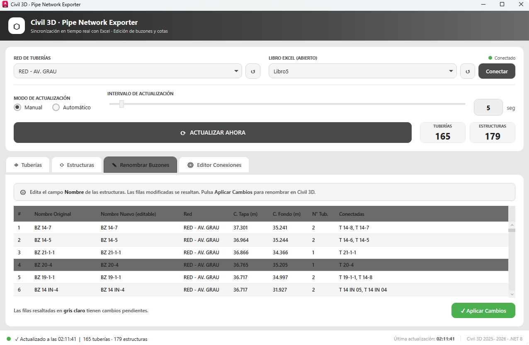The width and height of the screenshot is (529, 345).
Task: Switch to the Tuberías tab
Action: coord(28,165)
